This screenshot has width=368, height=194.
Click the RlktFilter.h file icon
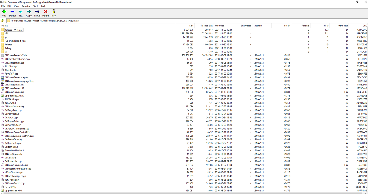(3, 70)
